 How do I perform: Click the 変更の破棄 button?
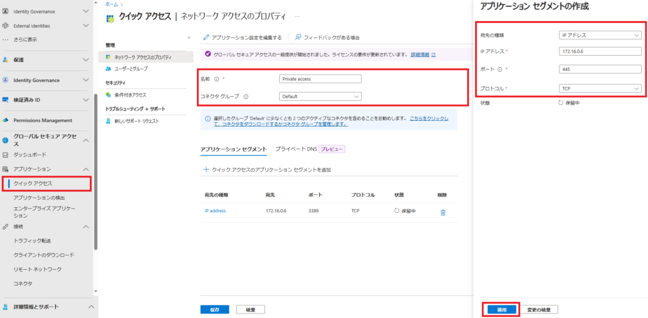click(x=540, y=310)
